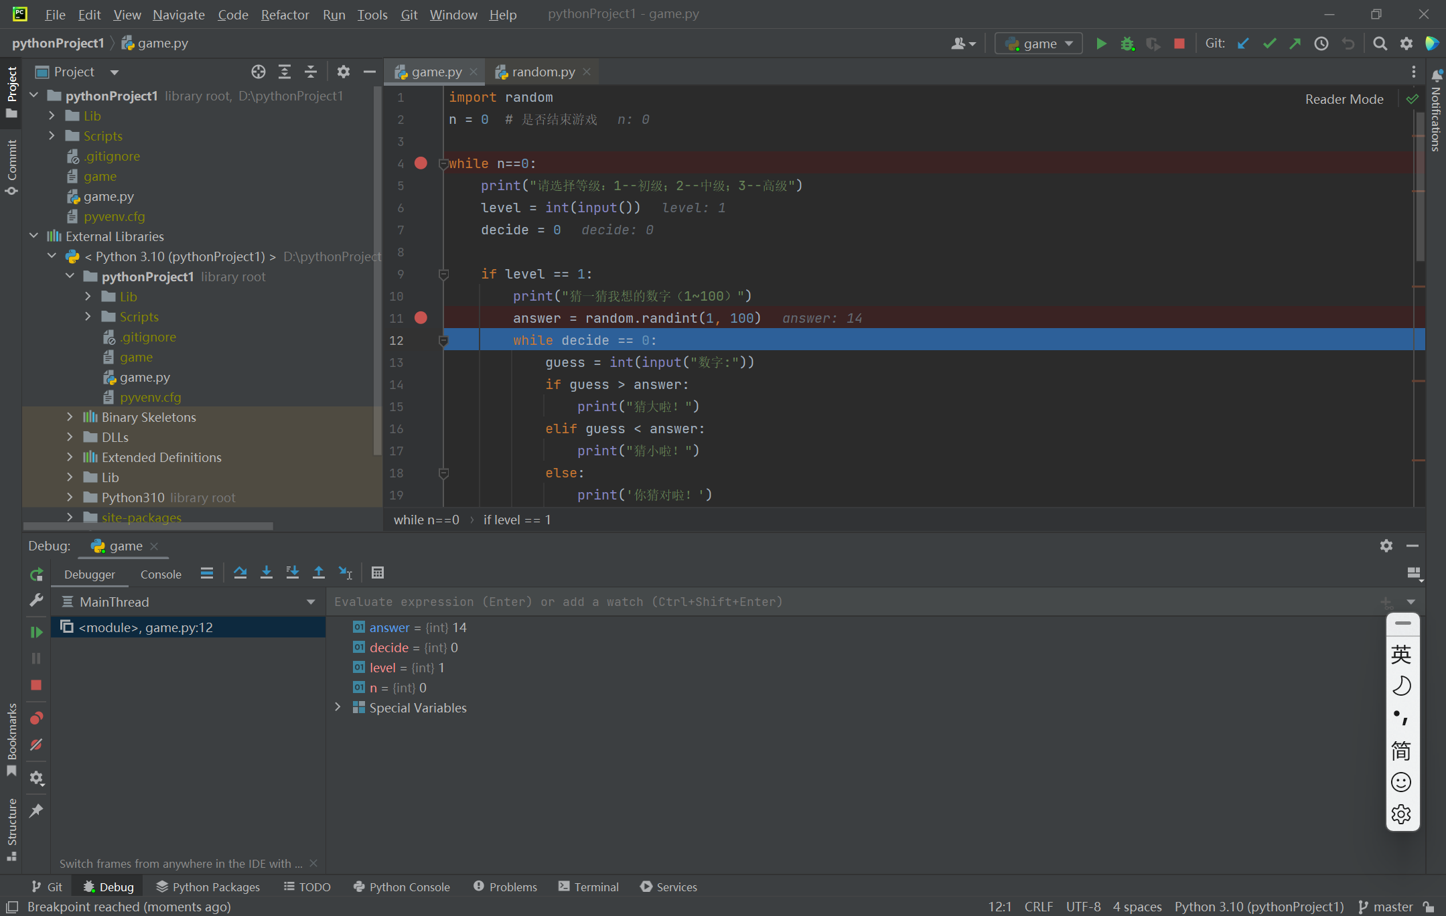Open Terminal tool window button
This screenshot has width=1446, height=916.
tap(589, 887)
